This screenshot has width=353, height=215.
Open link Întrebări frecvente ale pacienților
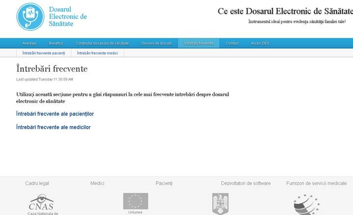[55, 114]
